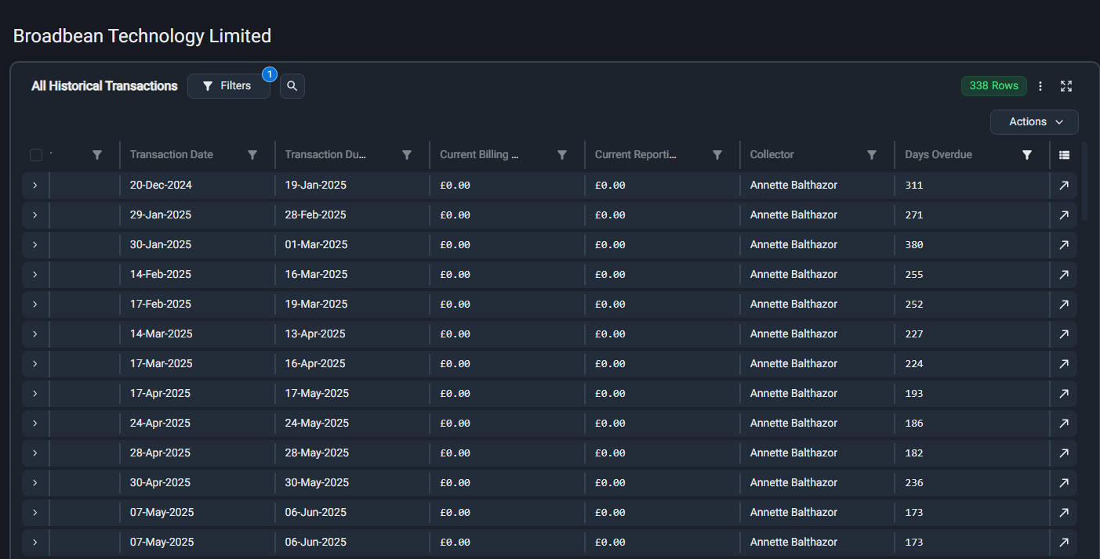
Task: Open the transaction dated 14-Feb-2025 via arrow
Action: 1064,275
